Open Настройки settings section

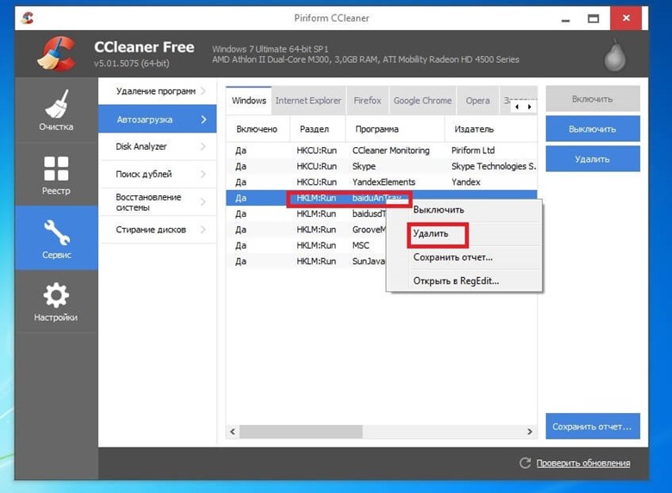click(56, 302)
